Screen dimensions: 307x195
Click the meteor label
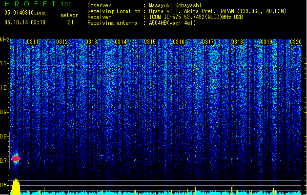point(69,15)
